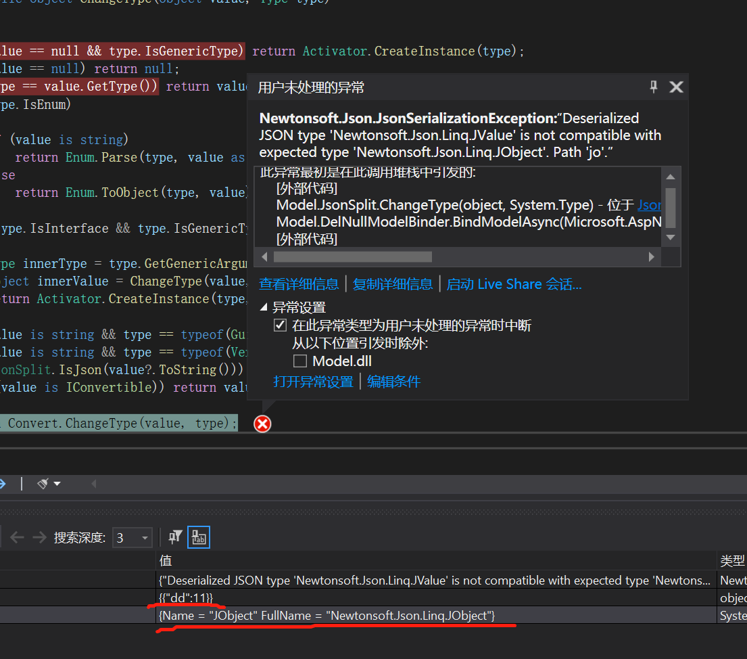747x659 pixels.
Task: Click the search back arrow
Action: [17, 537]
